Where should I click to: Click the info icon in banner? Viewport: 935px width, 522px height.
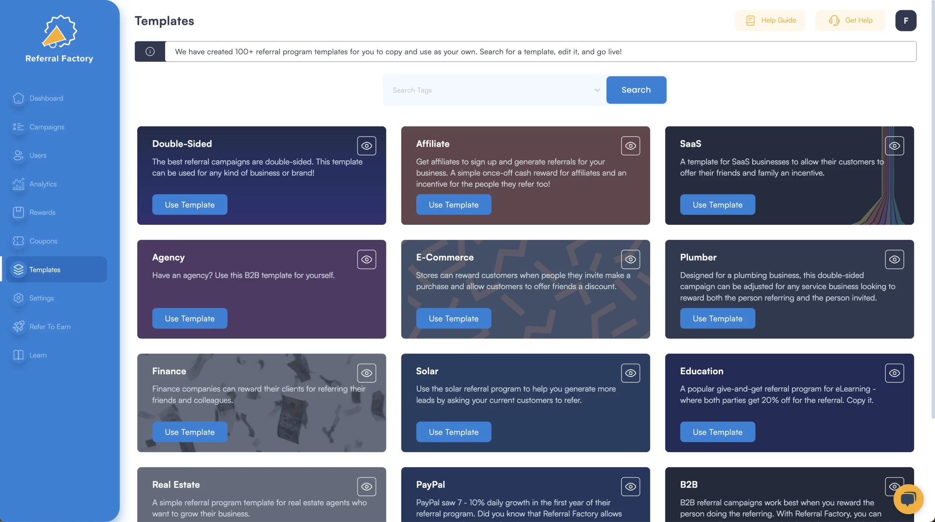click(x=150, y=51)
